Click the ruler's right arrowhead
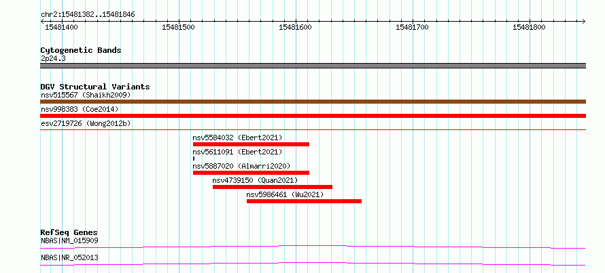 [x=584, y=21]
